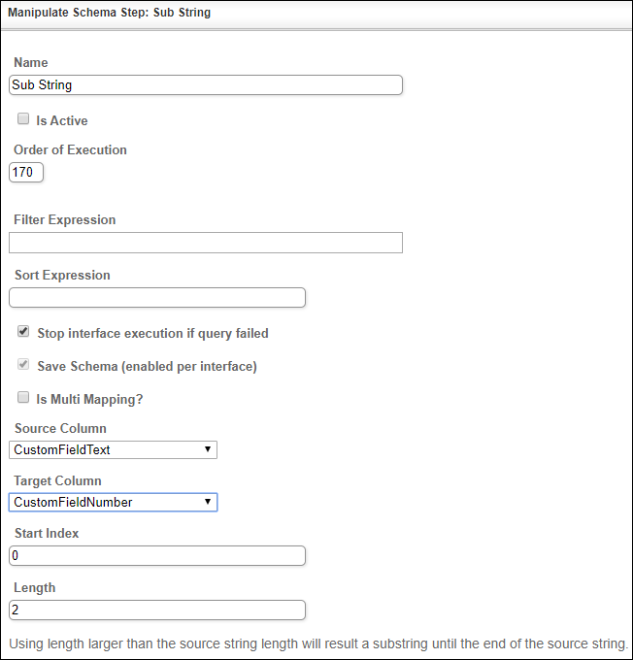Enable the Is Active checkbox

[x=23, y=118]
